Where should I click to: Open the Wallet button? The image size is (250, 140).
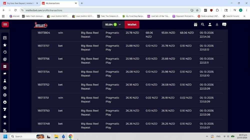[132, 24]
